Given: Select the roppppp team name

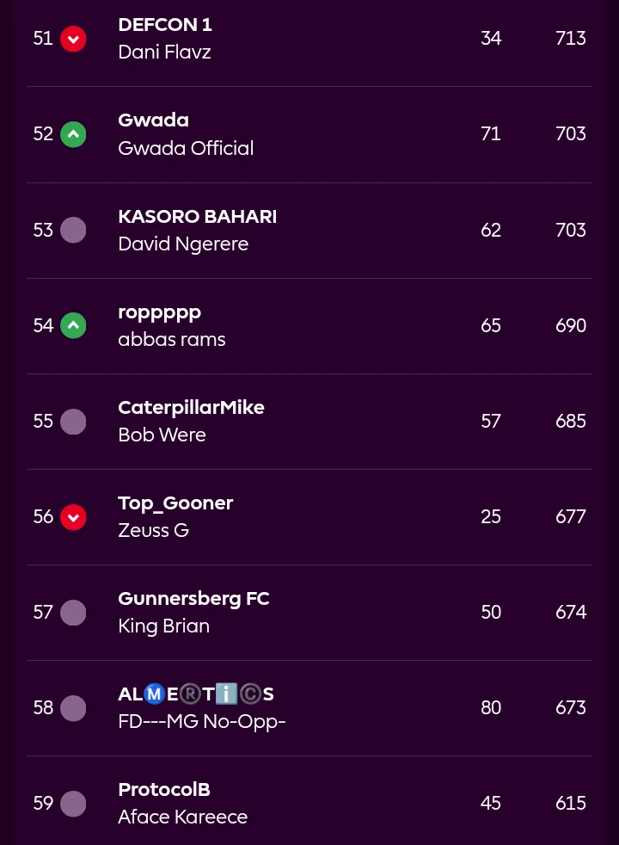Looking at the screenshot, I should point(159,311).
